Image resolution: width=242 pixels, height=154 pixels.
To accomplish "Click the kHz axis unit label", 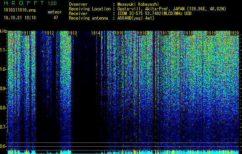I will 3,31.
